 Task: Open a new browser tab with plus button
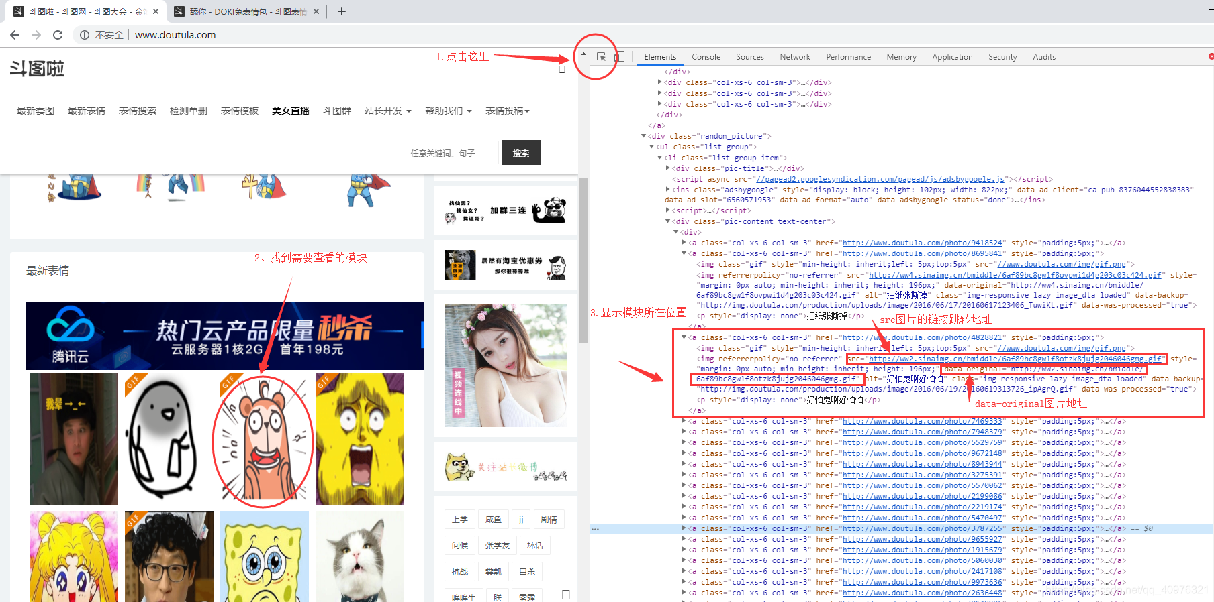pyautogui.click(x=342, y=11)
